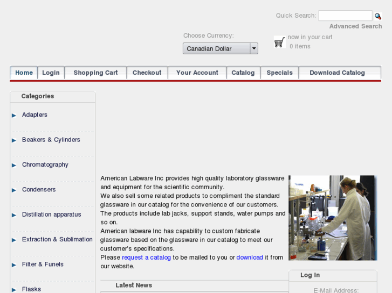Select the Canadian Dollar currency box
The width and height of the screenshot is (392, 293).
(221, 48)
